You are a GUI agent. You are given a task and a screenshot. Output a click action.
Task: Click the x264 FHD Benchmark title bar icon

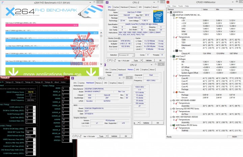point(3,3)
